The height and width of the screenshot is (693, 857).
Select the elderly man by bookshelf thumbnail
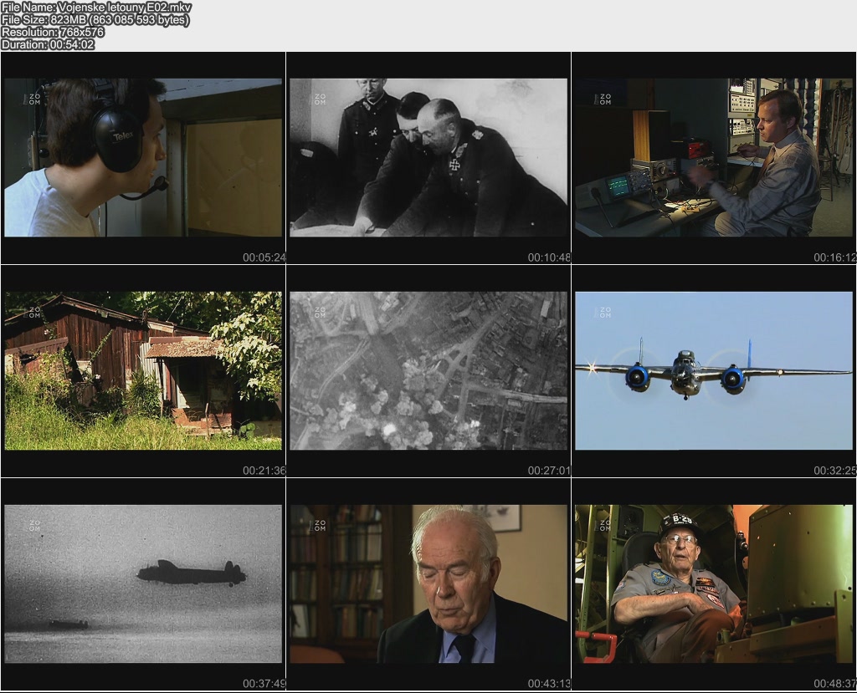(428, 583)
